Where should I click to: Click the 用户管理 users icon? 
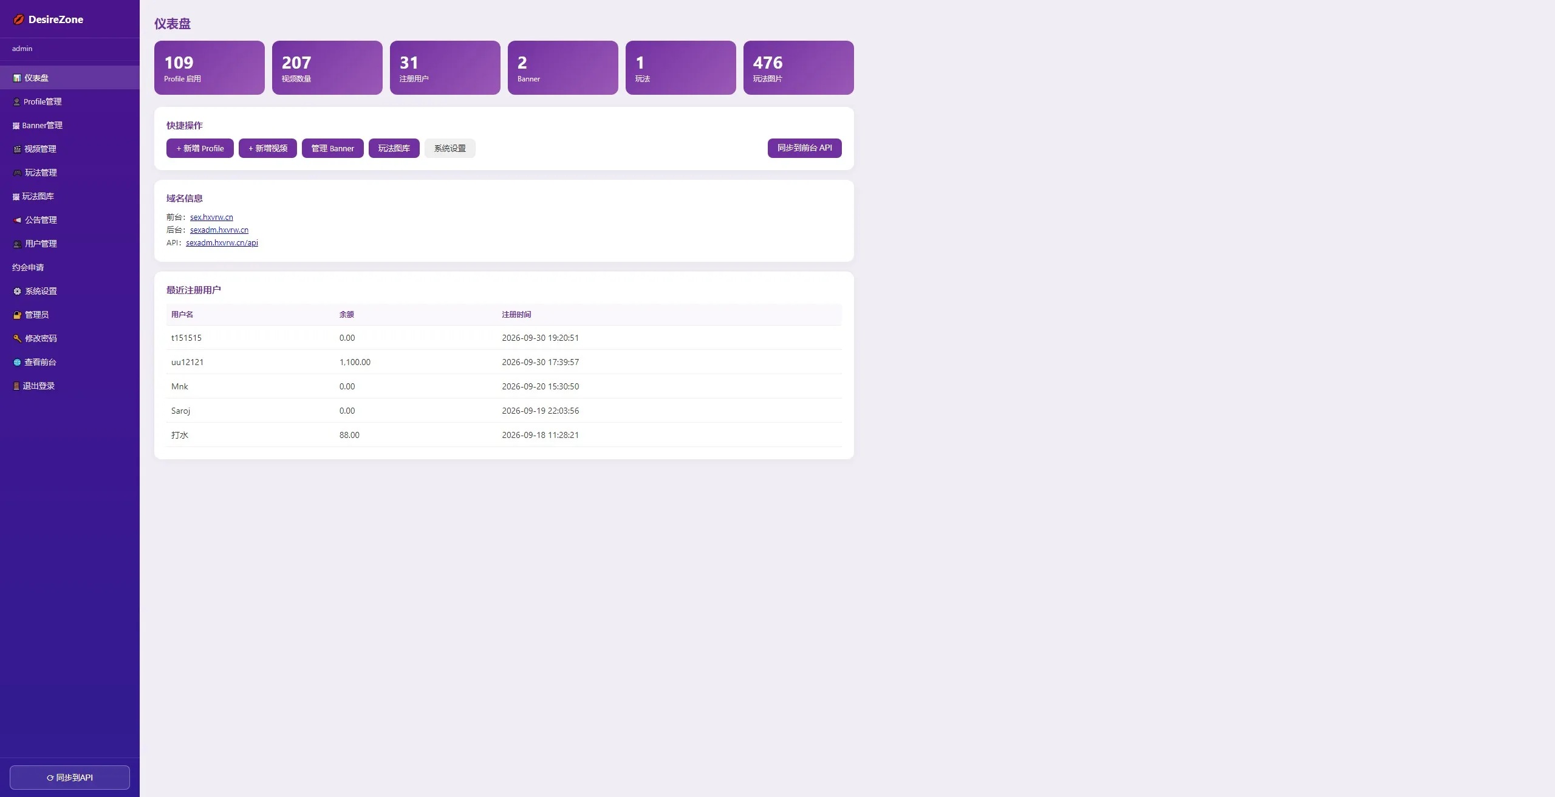pos(17,244)
